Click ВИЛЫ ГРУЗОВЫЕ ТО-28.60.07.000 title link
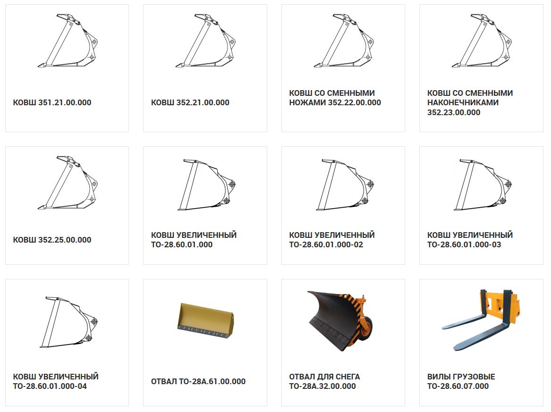 [461, 381]
